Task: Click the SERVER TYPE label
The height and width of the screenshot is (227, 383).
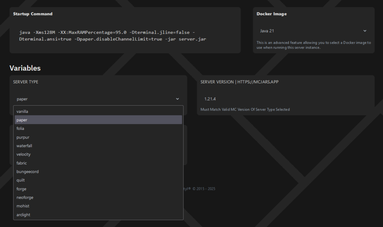Action: coord(26,82)
